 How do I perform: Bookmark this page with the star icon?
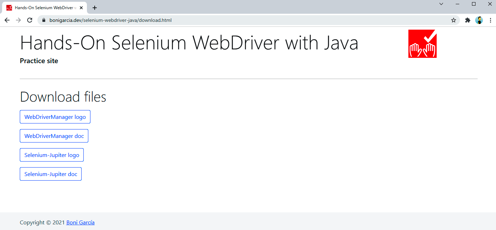[454, 20]
